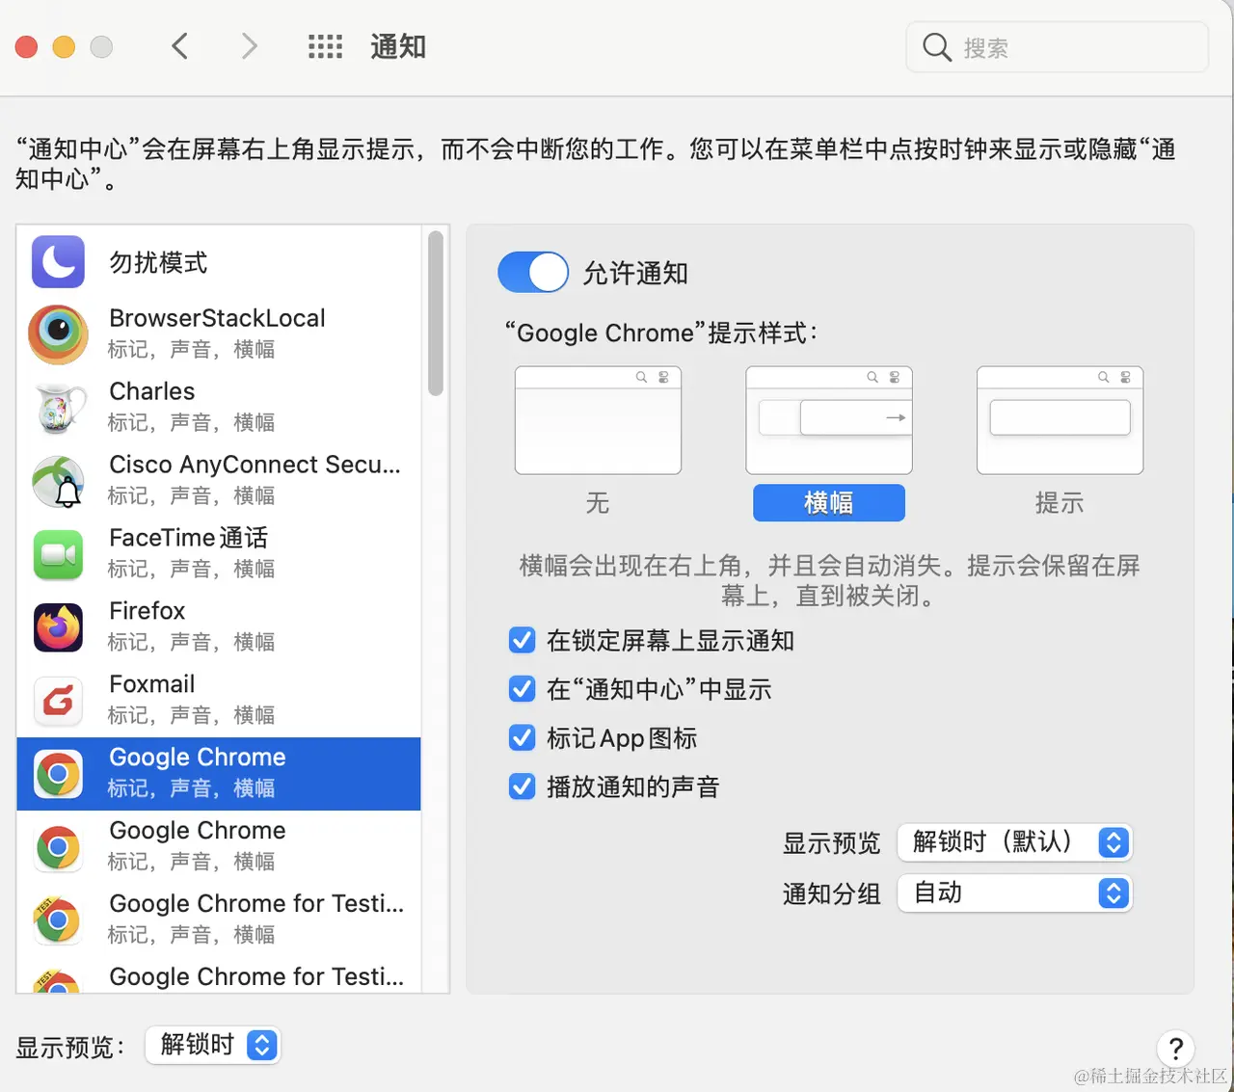
Task: Close the window with red button
Action: (x=27, y=46)
